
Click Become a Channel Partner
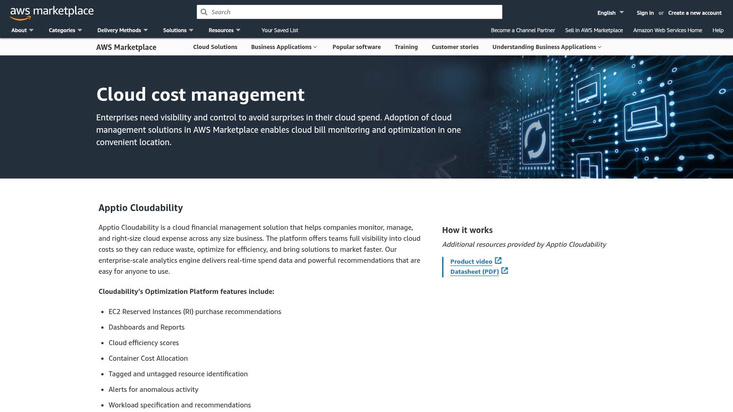point(523,30)
